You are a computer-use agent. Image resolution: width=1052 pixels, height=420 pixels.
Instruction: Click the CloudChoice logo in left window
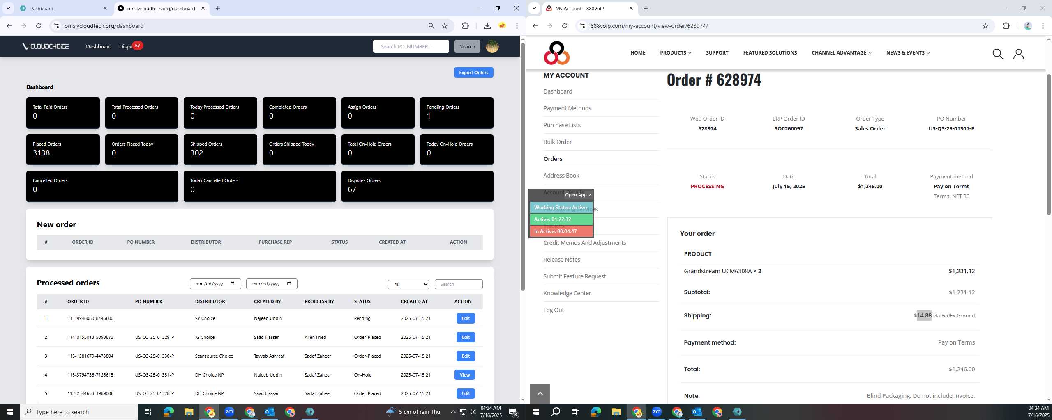(x=46, y=46)
